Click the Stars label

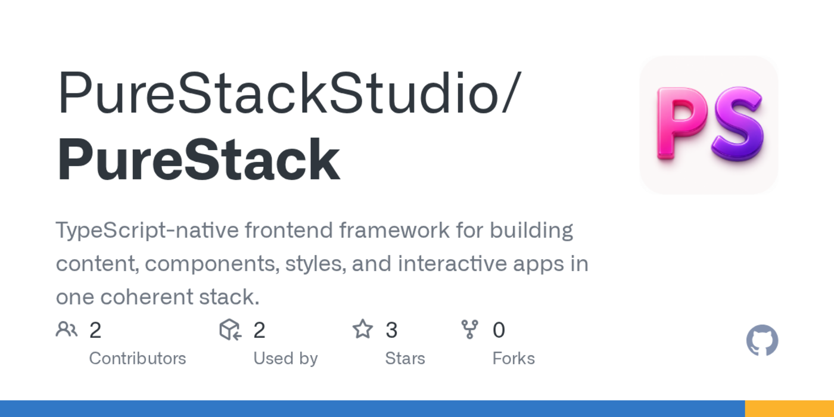[x=405, y=359]
